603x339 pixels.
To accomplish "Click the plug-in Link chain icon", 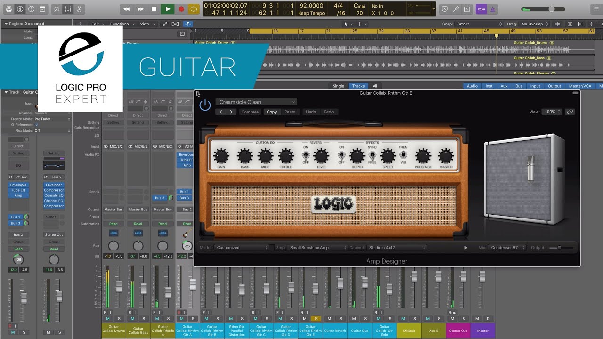I will [570, 112].
